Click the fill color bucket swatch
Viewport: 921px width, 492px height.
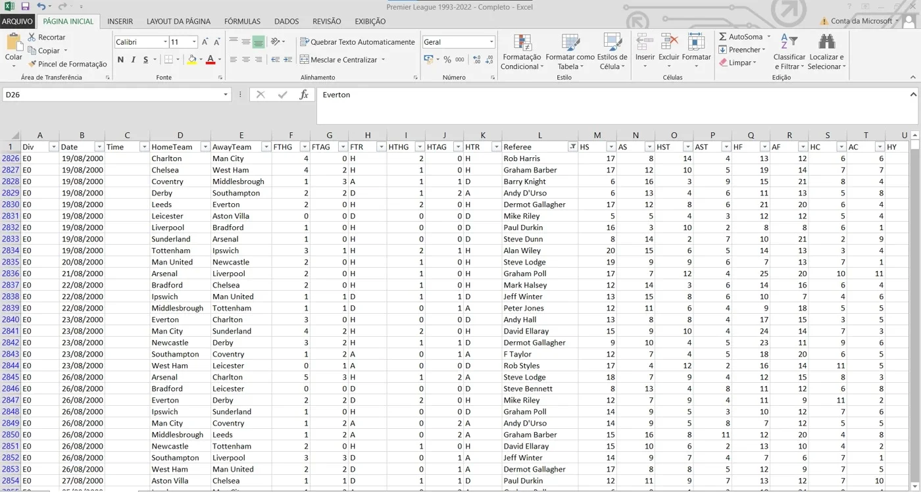pyautogui.click(x=191, y=59)
